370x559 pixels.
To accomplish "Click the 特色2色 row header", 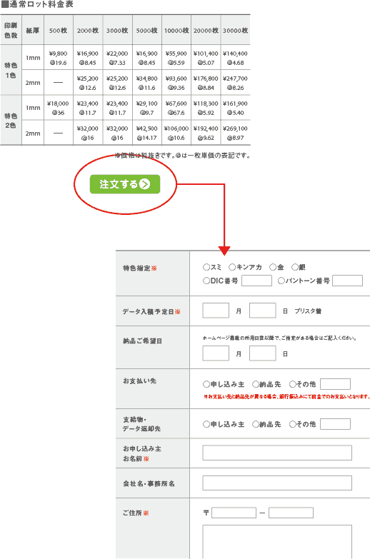I will pyautogui.click(x=11, y=121).
